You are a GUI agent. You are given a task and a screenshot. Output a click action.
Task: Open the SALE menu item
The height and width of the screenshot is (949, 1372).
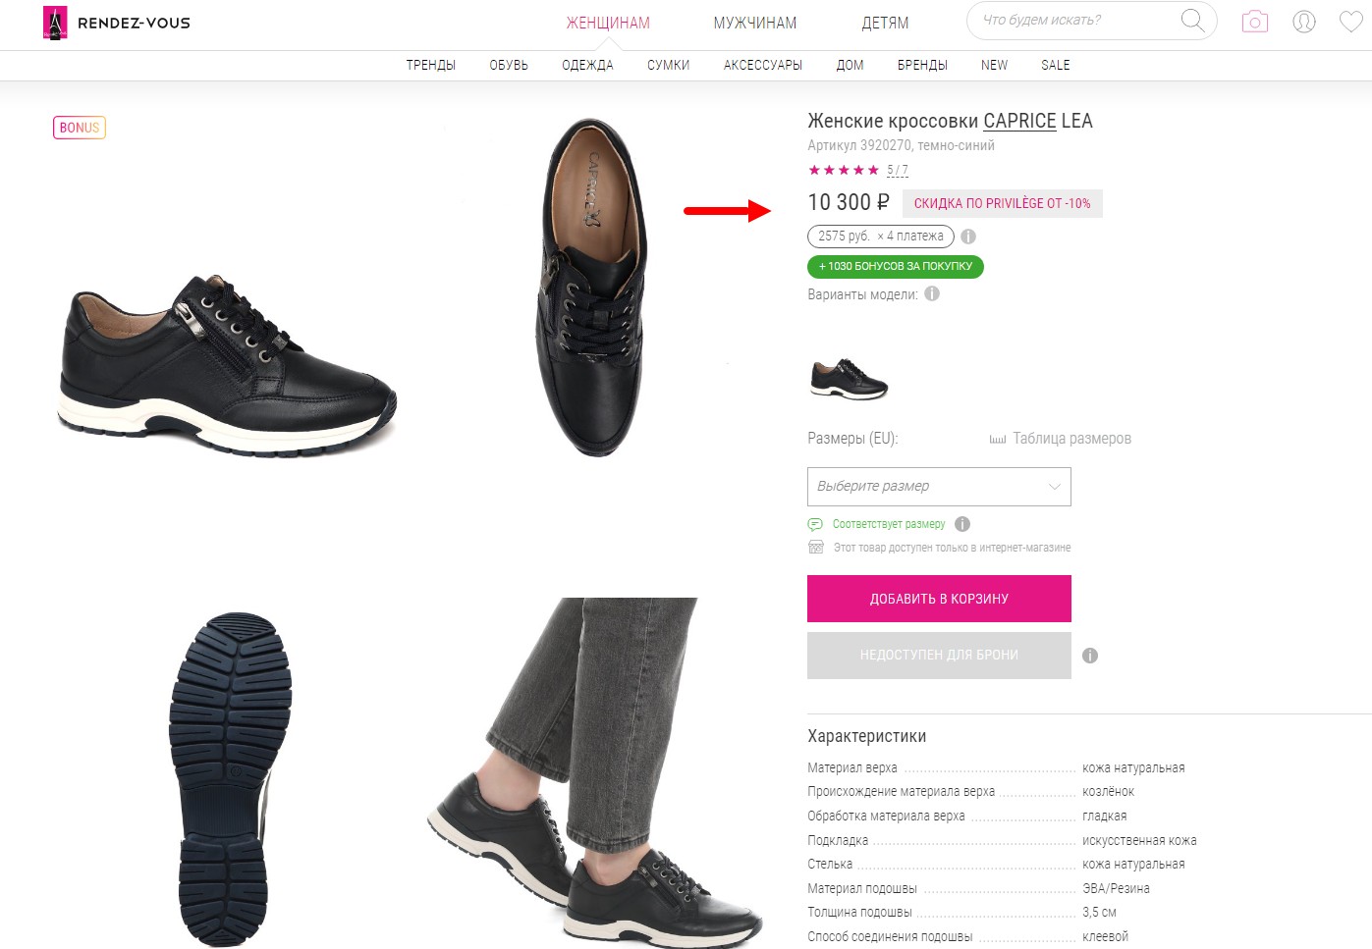click(1056, 66)
